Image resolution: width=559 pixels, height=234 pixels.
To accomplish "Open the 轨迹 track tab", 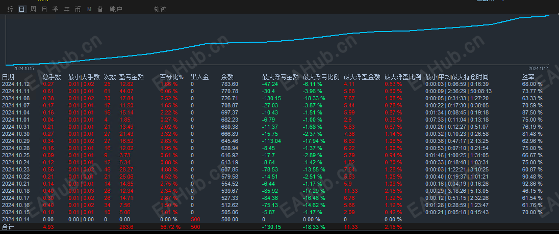I will [161, 10].
